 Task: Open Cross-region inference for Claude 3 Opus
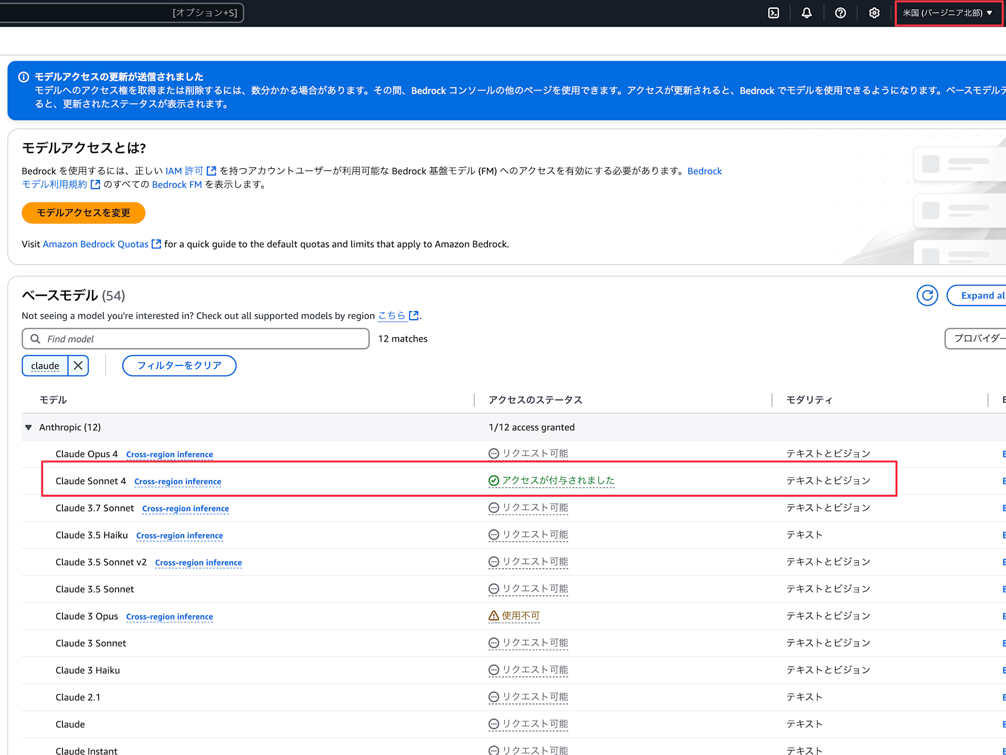pos(170,617)
